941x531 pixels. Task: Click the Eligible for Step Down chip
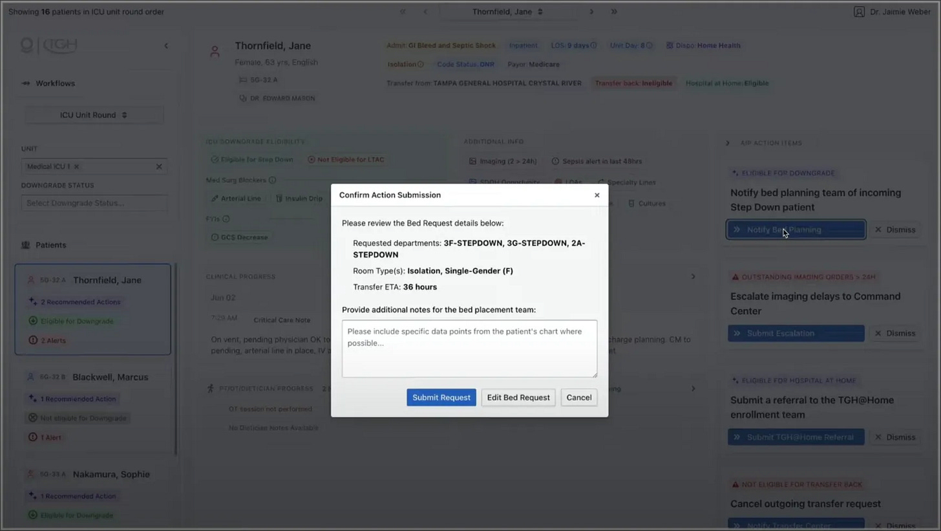point(252,160)
